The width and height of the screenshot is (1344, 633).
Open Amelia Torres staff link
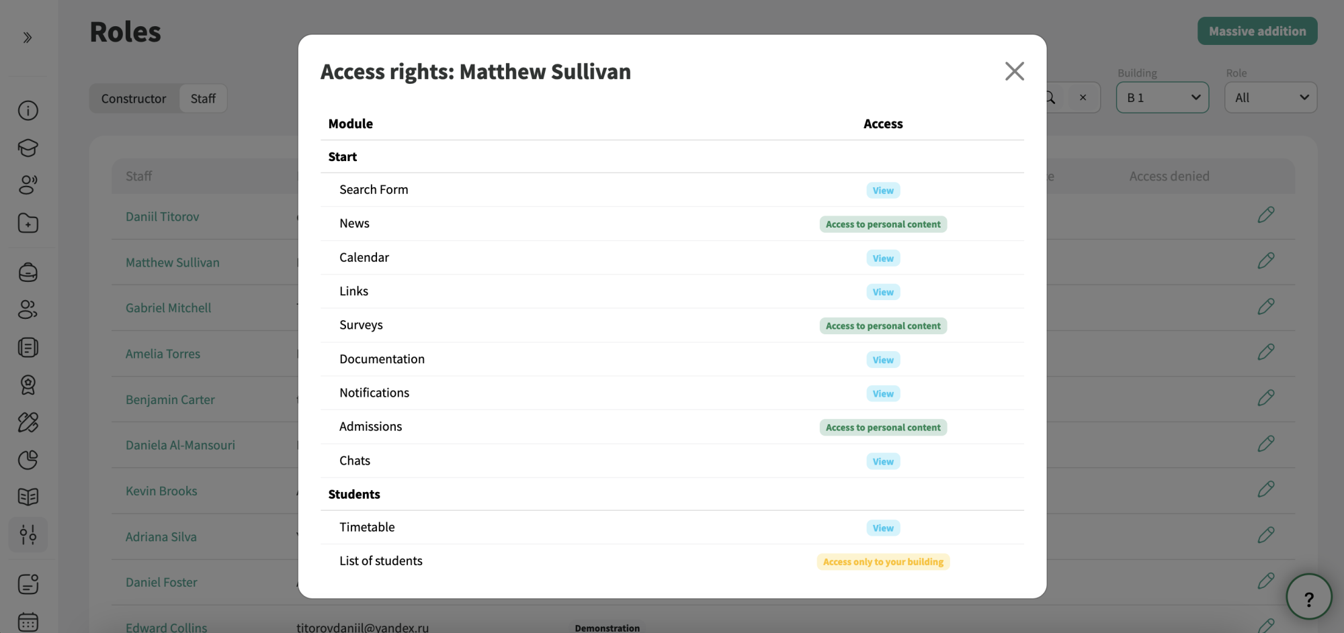point(163,354)
